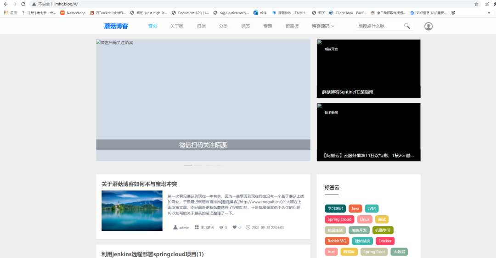The height and width of the screenshot is (258, 496).
Task: Select the 建站系统 tag
Action: tap(362, 241)
